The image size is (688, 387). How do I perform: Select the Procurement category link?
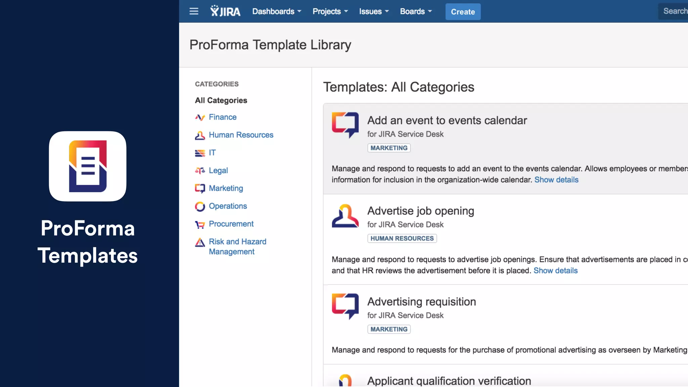231,224
